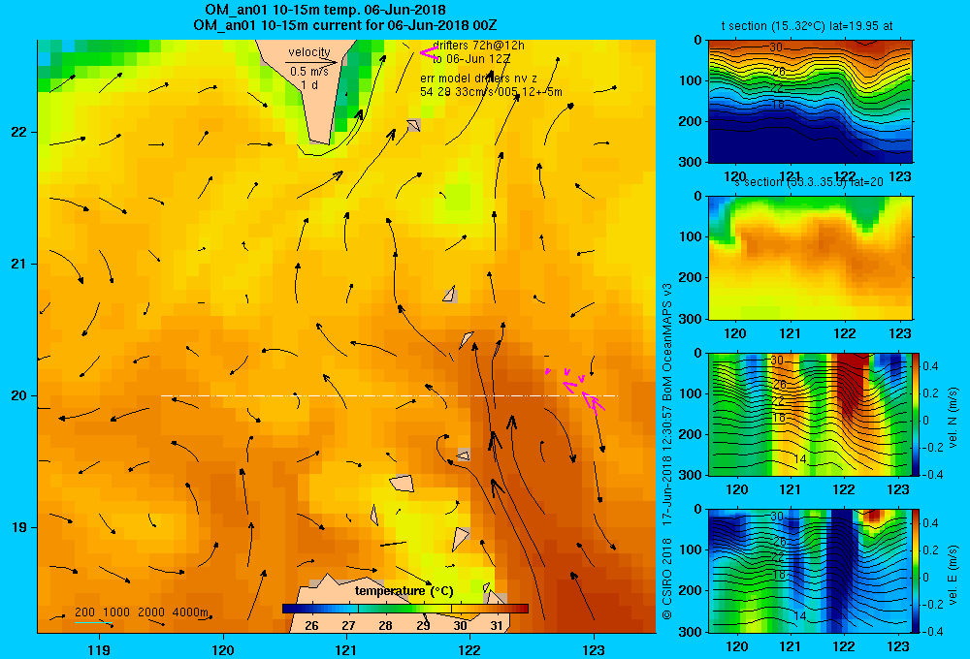The width and height of the screenshot is (970, 659).
Task: Click the 'OM_an01 10-15m current for 06-Jun-2018 00Z' title
Action: tap(344, 25)
